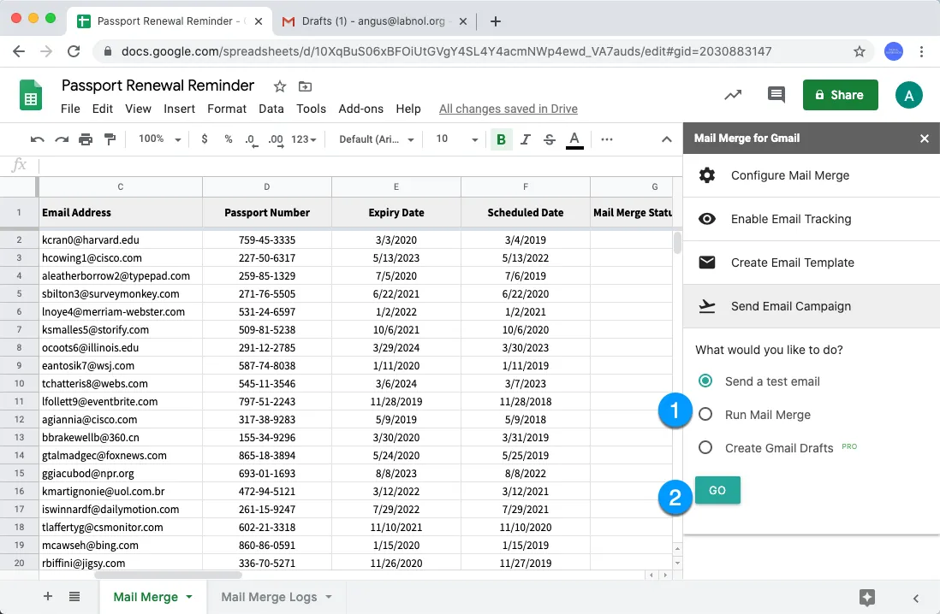Screen dimensions: 940x614
Task: Open the text color picker
Action: [x=574, y=139]
